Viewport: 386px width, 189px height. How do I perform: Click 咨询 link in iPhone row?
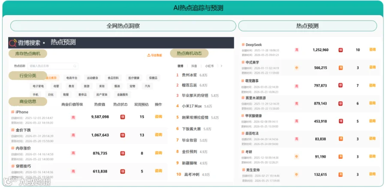click(x=158, y=117)
